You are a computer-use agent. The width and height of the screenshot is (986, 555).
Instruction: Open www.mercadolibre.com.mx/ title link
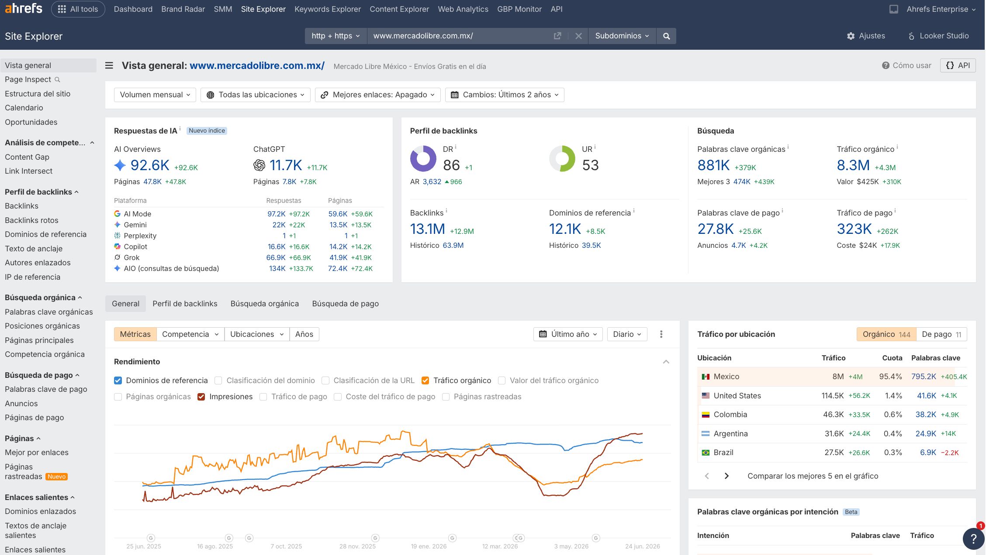(x=257, y=65)
